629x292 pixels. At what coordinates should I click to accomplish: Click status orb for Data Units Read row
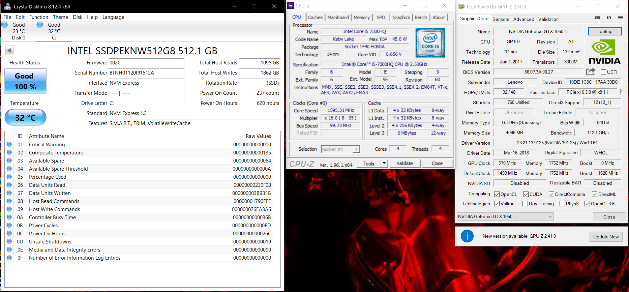point(9,185)
